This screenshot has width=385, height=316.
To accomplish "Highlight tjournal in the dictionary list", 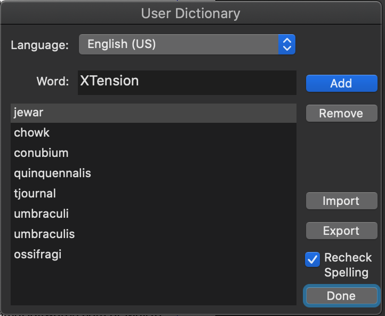I will [x=154, y=194].
